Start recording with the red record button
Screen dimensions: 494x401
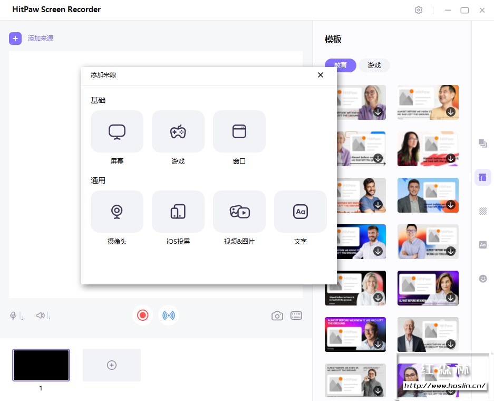click(143, 315)
